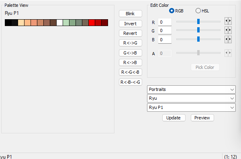
Task: Click the Revert button
Action: pos(130,33)
